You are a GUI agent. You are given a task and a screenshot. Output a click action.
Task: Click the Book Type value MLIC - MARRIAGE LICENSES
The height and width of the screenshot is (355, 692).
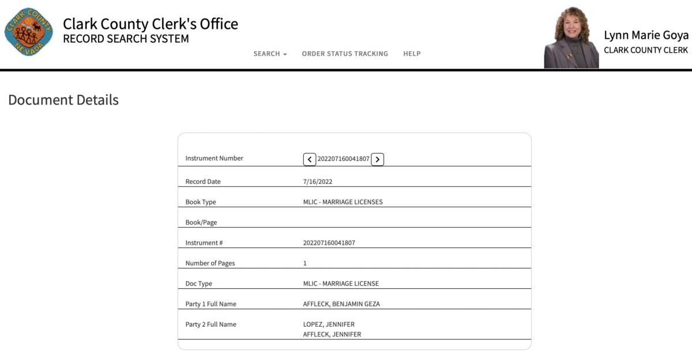343,202
